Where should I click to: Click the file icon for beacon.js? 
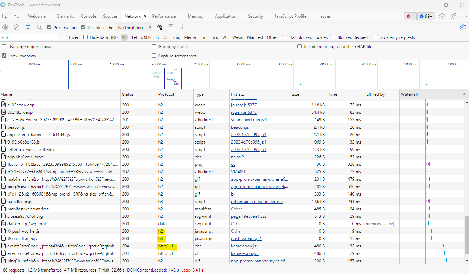tap(4, 127)
